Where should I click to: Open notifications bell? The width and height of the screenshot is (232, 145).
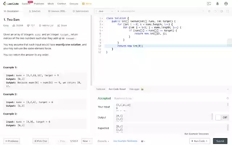[217, 4]
